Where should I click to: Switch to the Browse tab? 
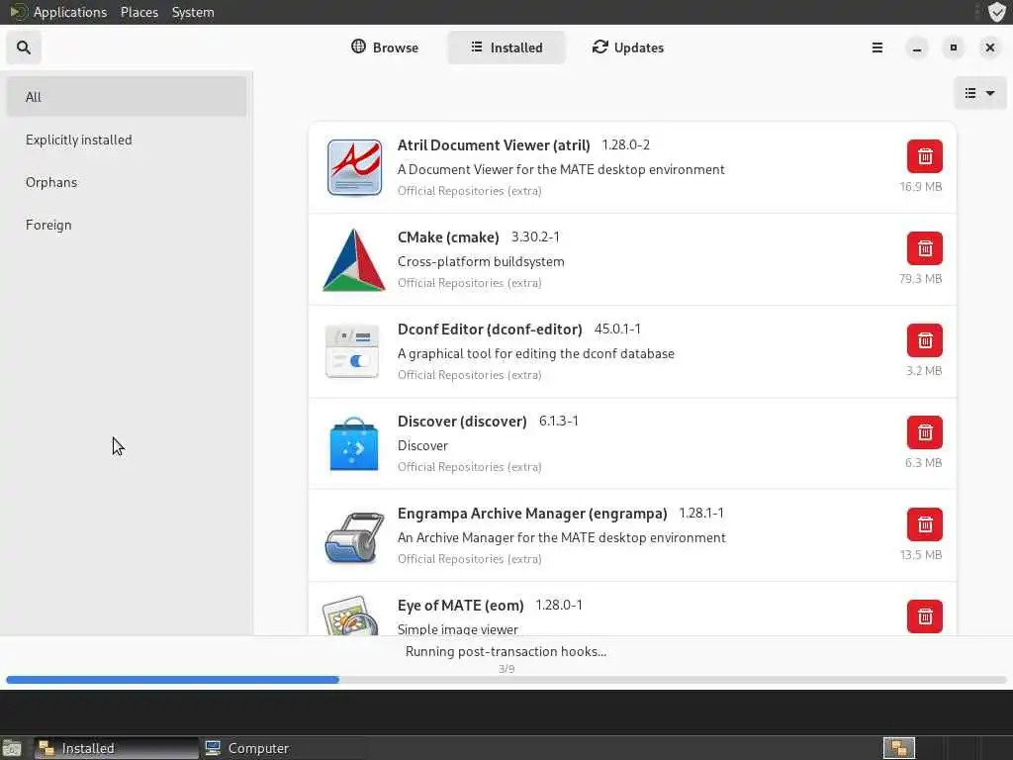point(385,47)
